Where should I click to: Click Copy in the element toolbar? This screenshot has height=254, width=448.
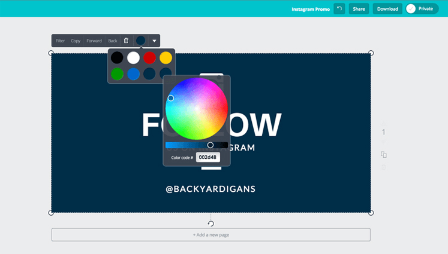(x=76, y=41)
